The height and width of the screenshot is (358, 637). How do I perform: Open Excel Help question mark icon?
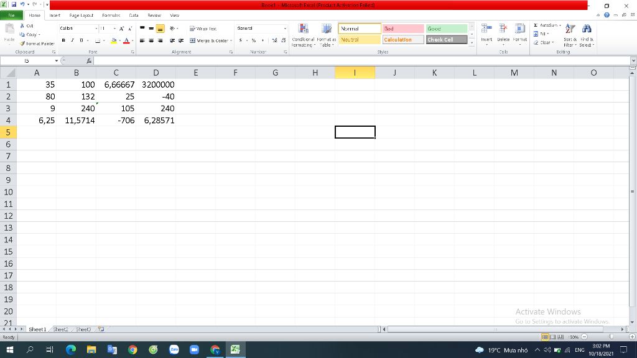tap(607, 15)
